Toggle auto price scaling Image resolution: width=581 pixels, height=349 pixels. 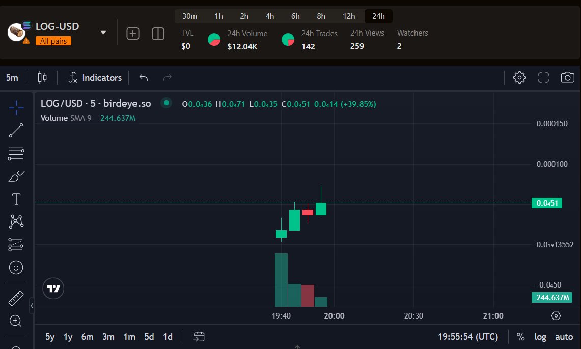coord(564,336)
